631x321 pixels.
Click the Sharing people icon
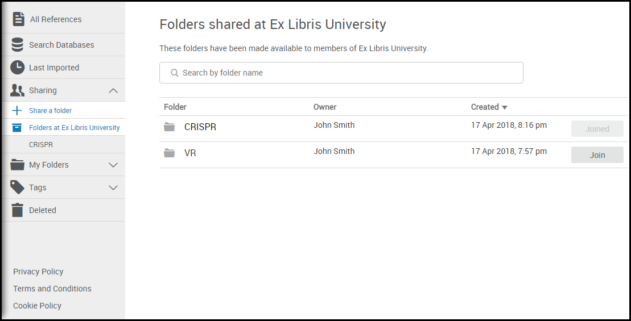pos(18,90)
